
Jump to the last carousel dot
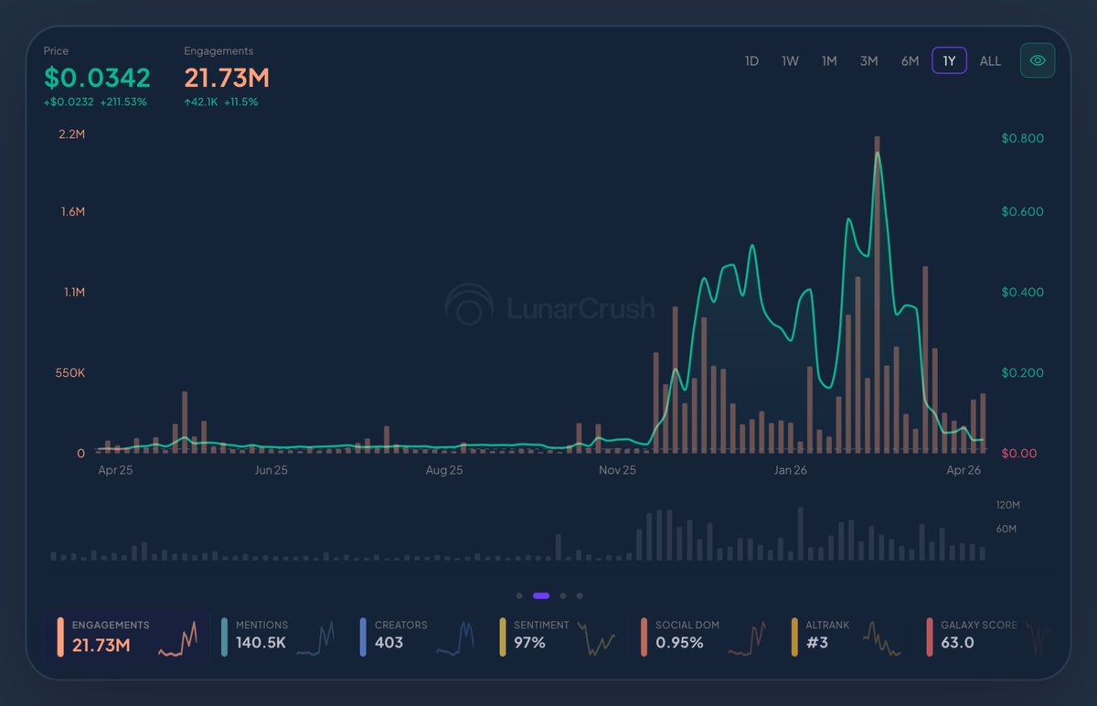580,595
